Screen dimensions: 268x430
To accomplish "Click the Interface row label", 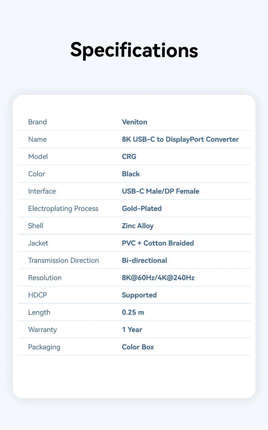I will [42, 191].
